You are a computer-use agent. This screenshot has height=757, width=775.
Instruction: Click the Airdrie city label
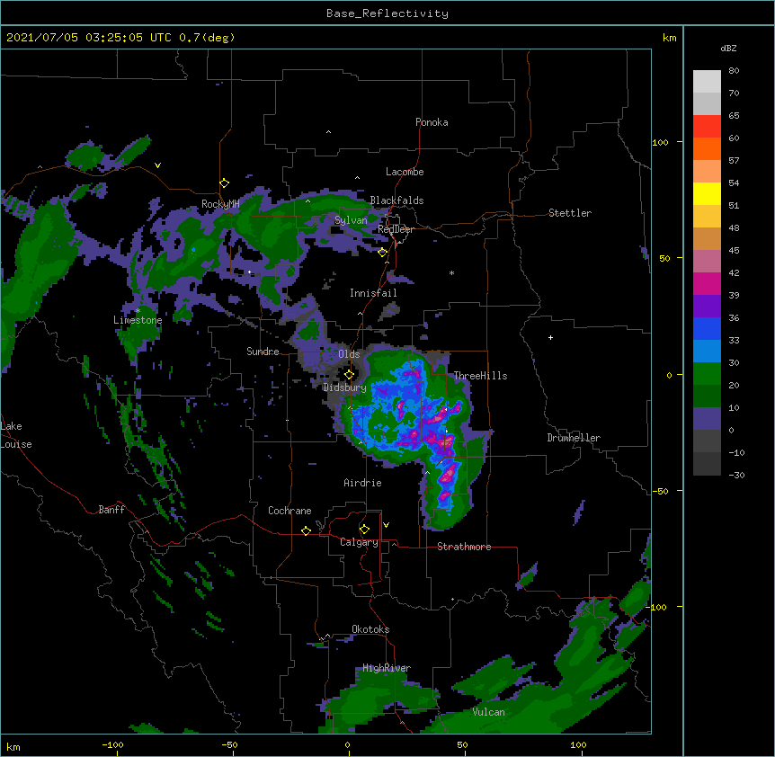(x=362, y=483)
